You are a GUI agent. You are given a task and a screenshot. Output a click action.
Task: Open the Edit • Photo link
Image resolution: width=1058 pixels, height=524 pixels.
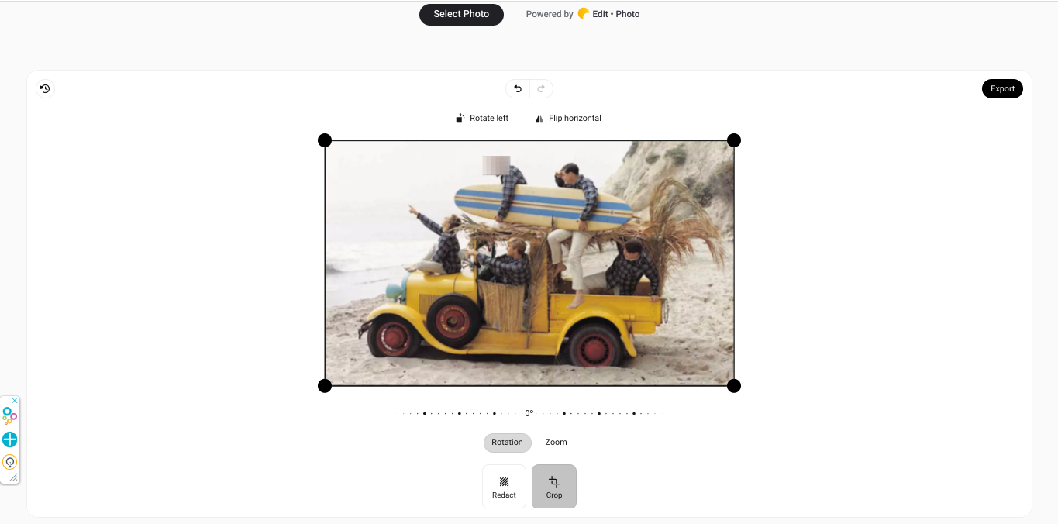(608, 14)
